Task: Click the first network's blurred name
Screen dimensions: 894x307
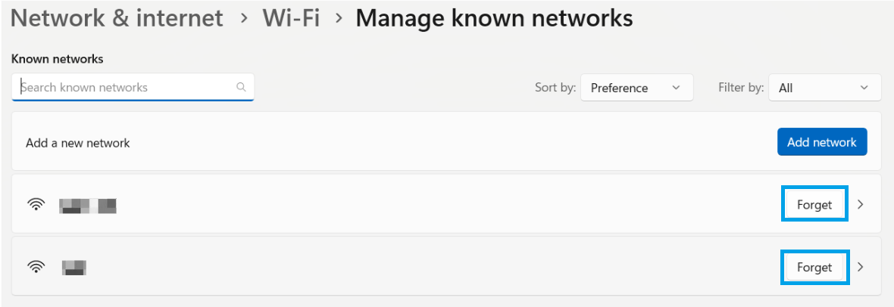Action: tap(88, 204)
